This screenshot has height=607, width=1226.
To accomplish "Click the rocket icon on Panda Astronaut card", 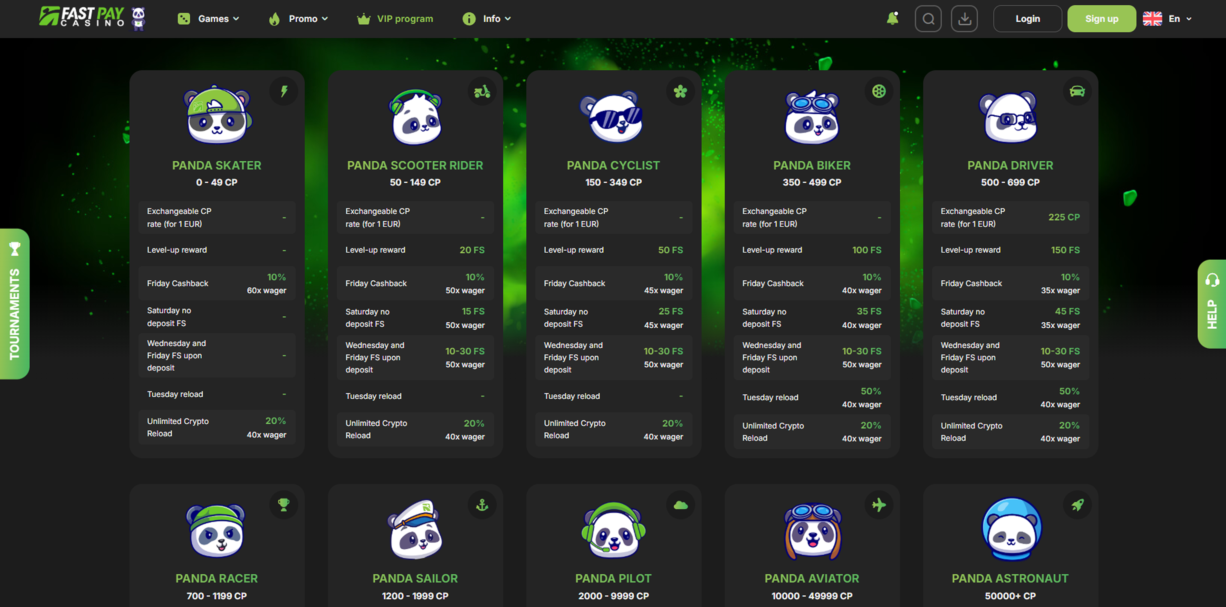I will pyautogui.click(x=1078, y=505).
